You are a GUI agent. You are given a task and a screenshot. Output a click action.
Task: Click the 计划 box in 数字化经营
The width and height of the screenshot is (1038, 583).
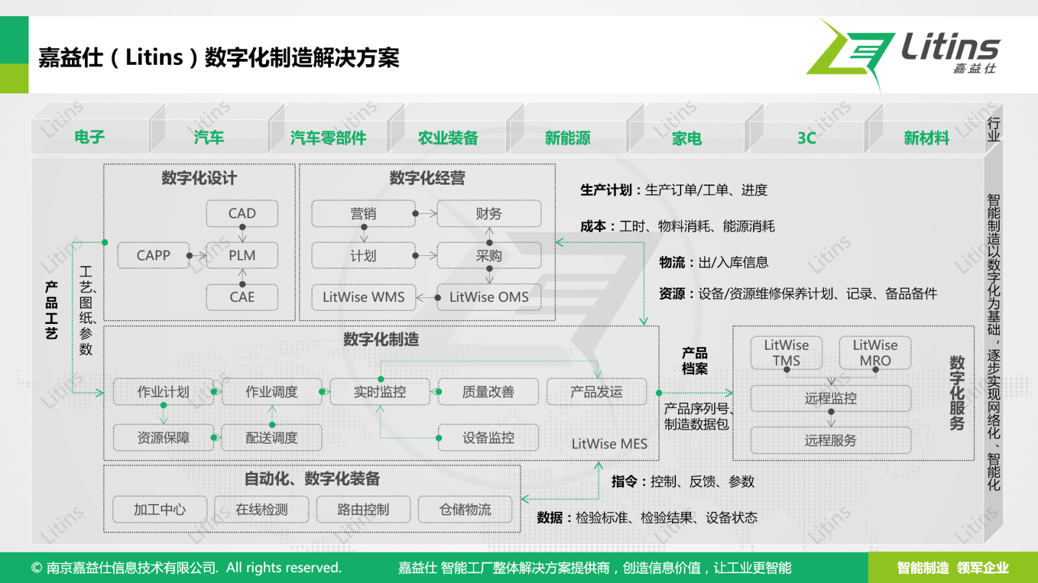[363, 255]
